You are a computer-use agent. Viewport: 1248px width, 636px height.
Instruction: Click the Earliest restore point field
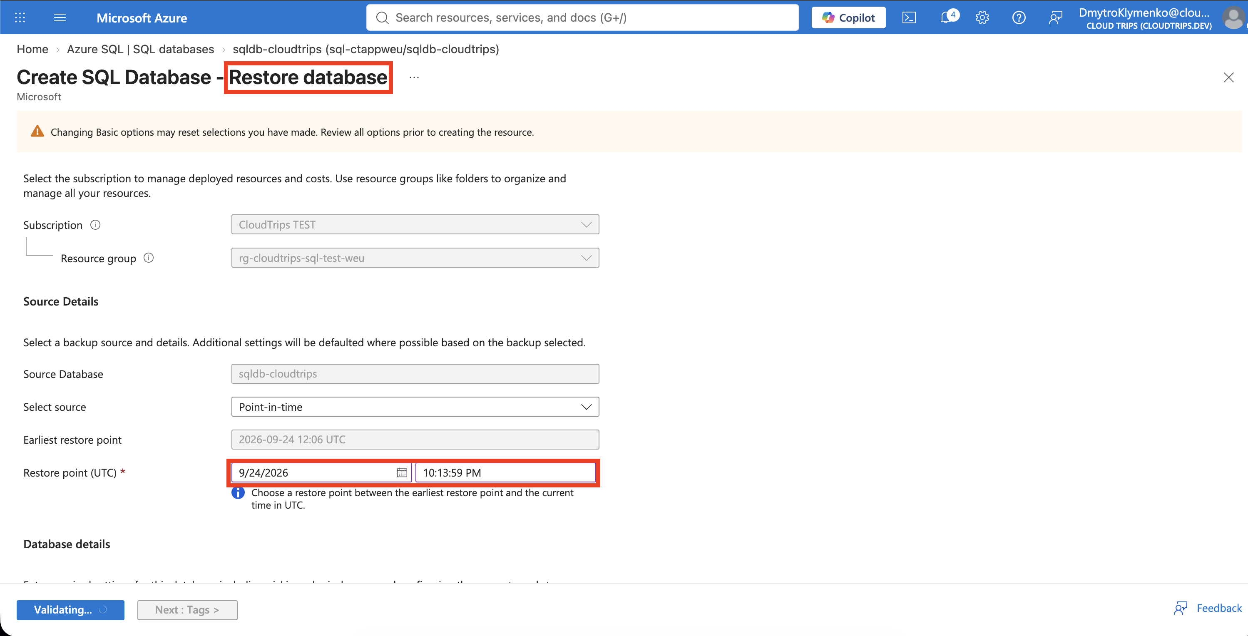(x=415, y=440)
